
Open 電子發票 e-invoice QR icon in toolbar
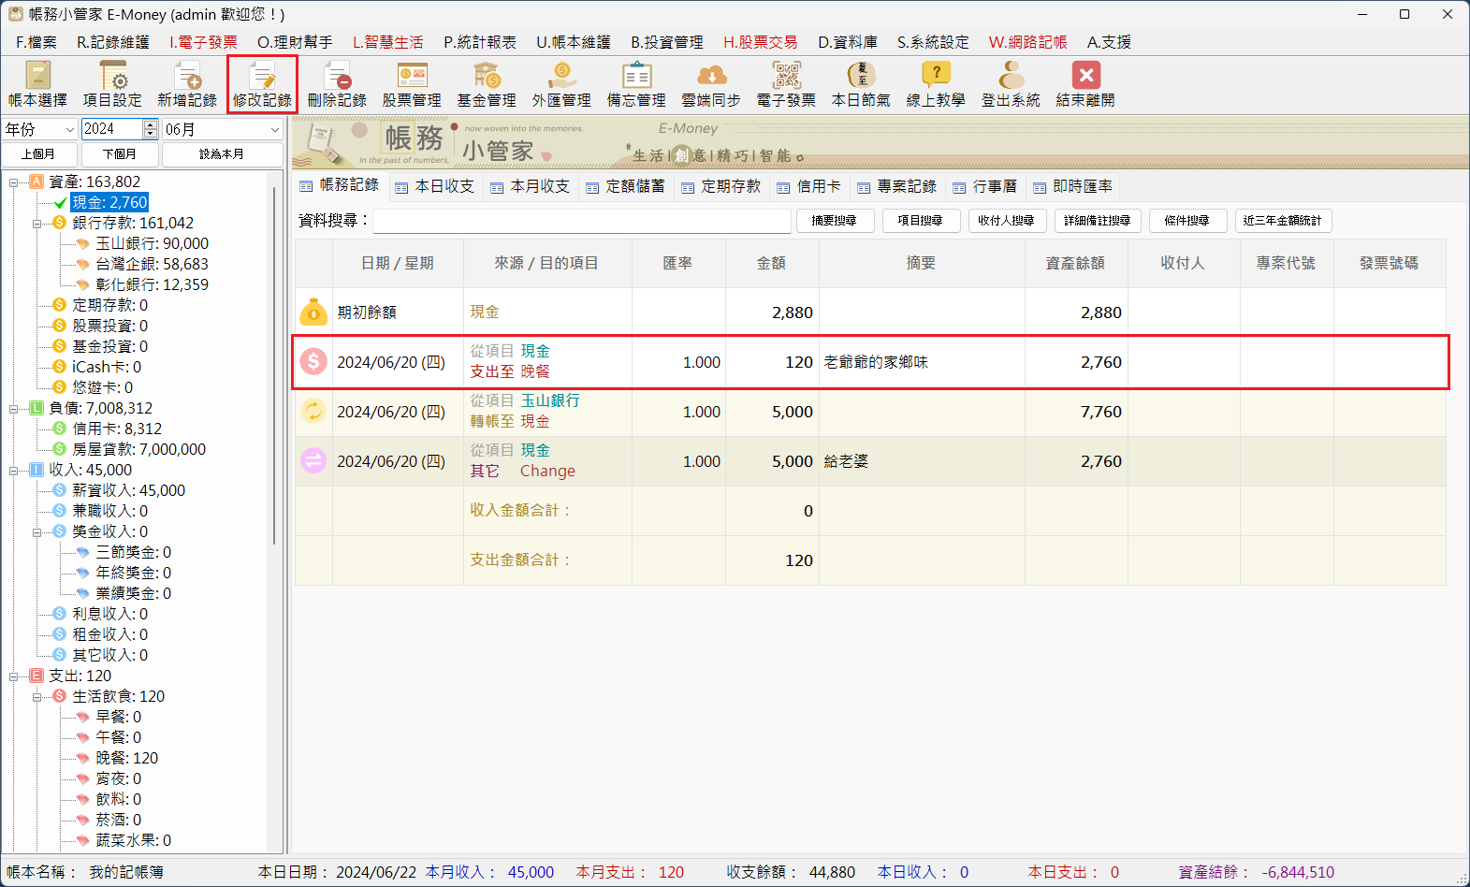786,84
